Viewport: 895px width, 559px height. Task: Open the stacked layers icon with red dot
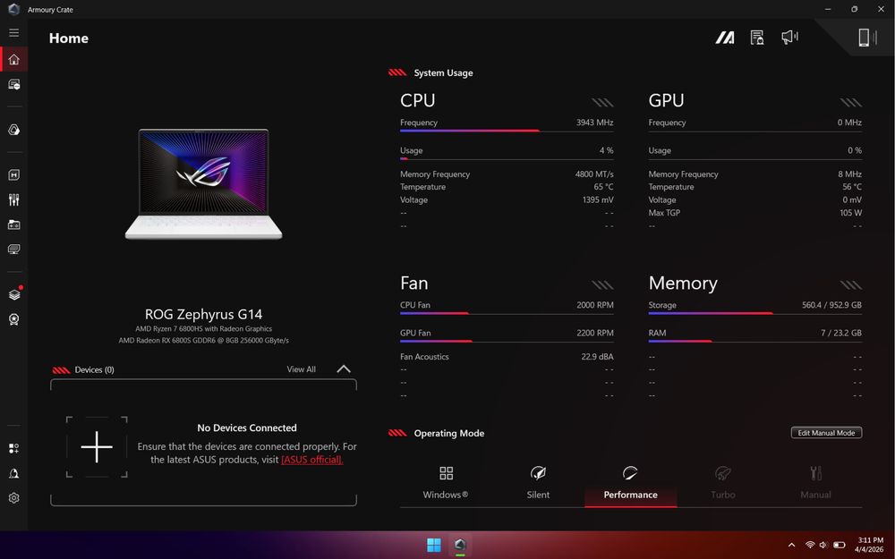tap(14, 294)
